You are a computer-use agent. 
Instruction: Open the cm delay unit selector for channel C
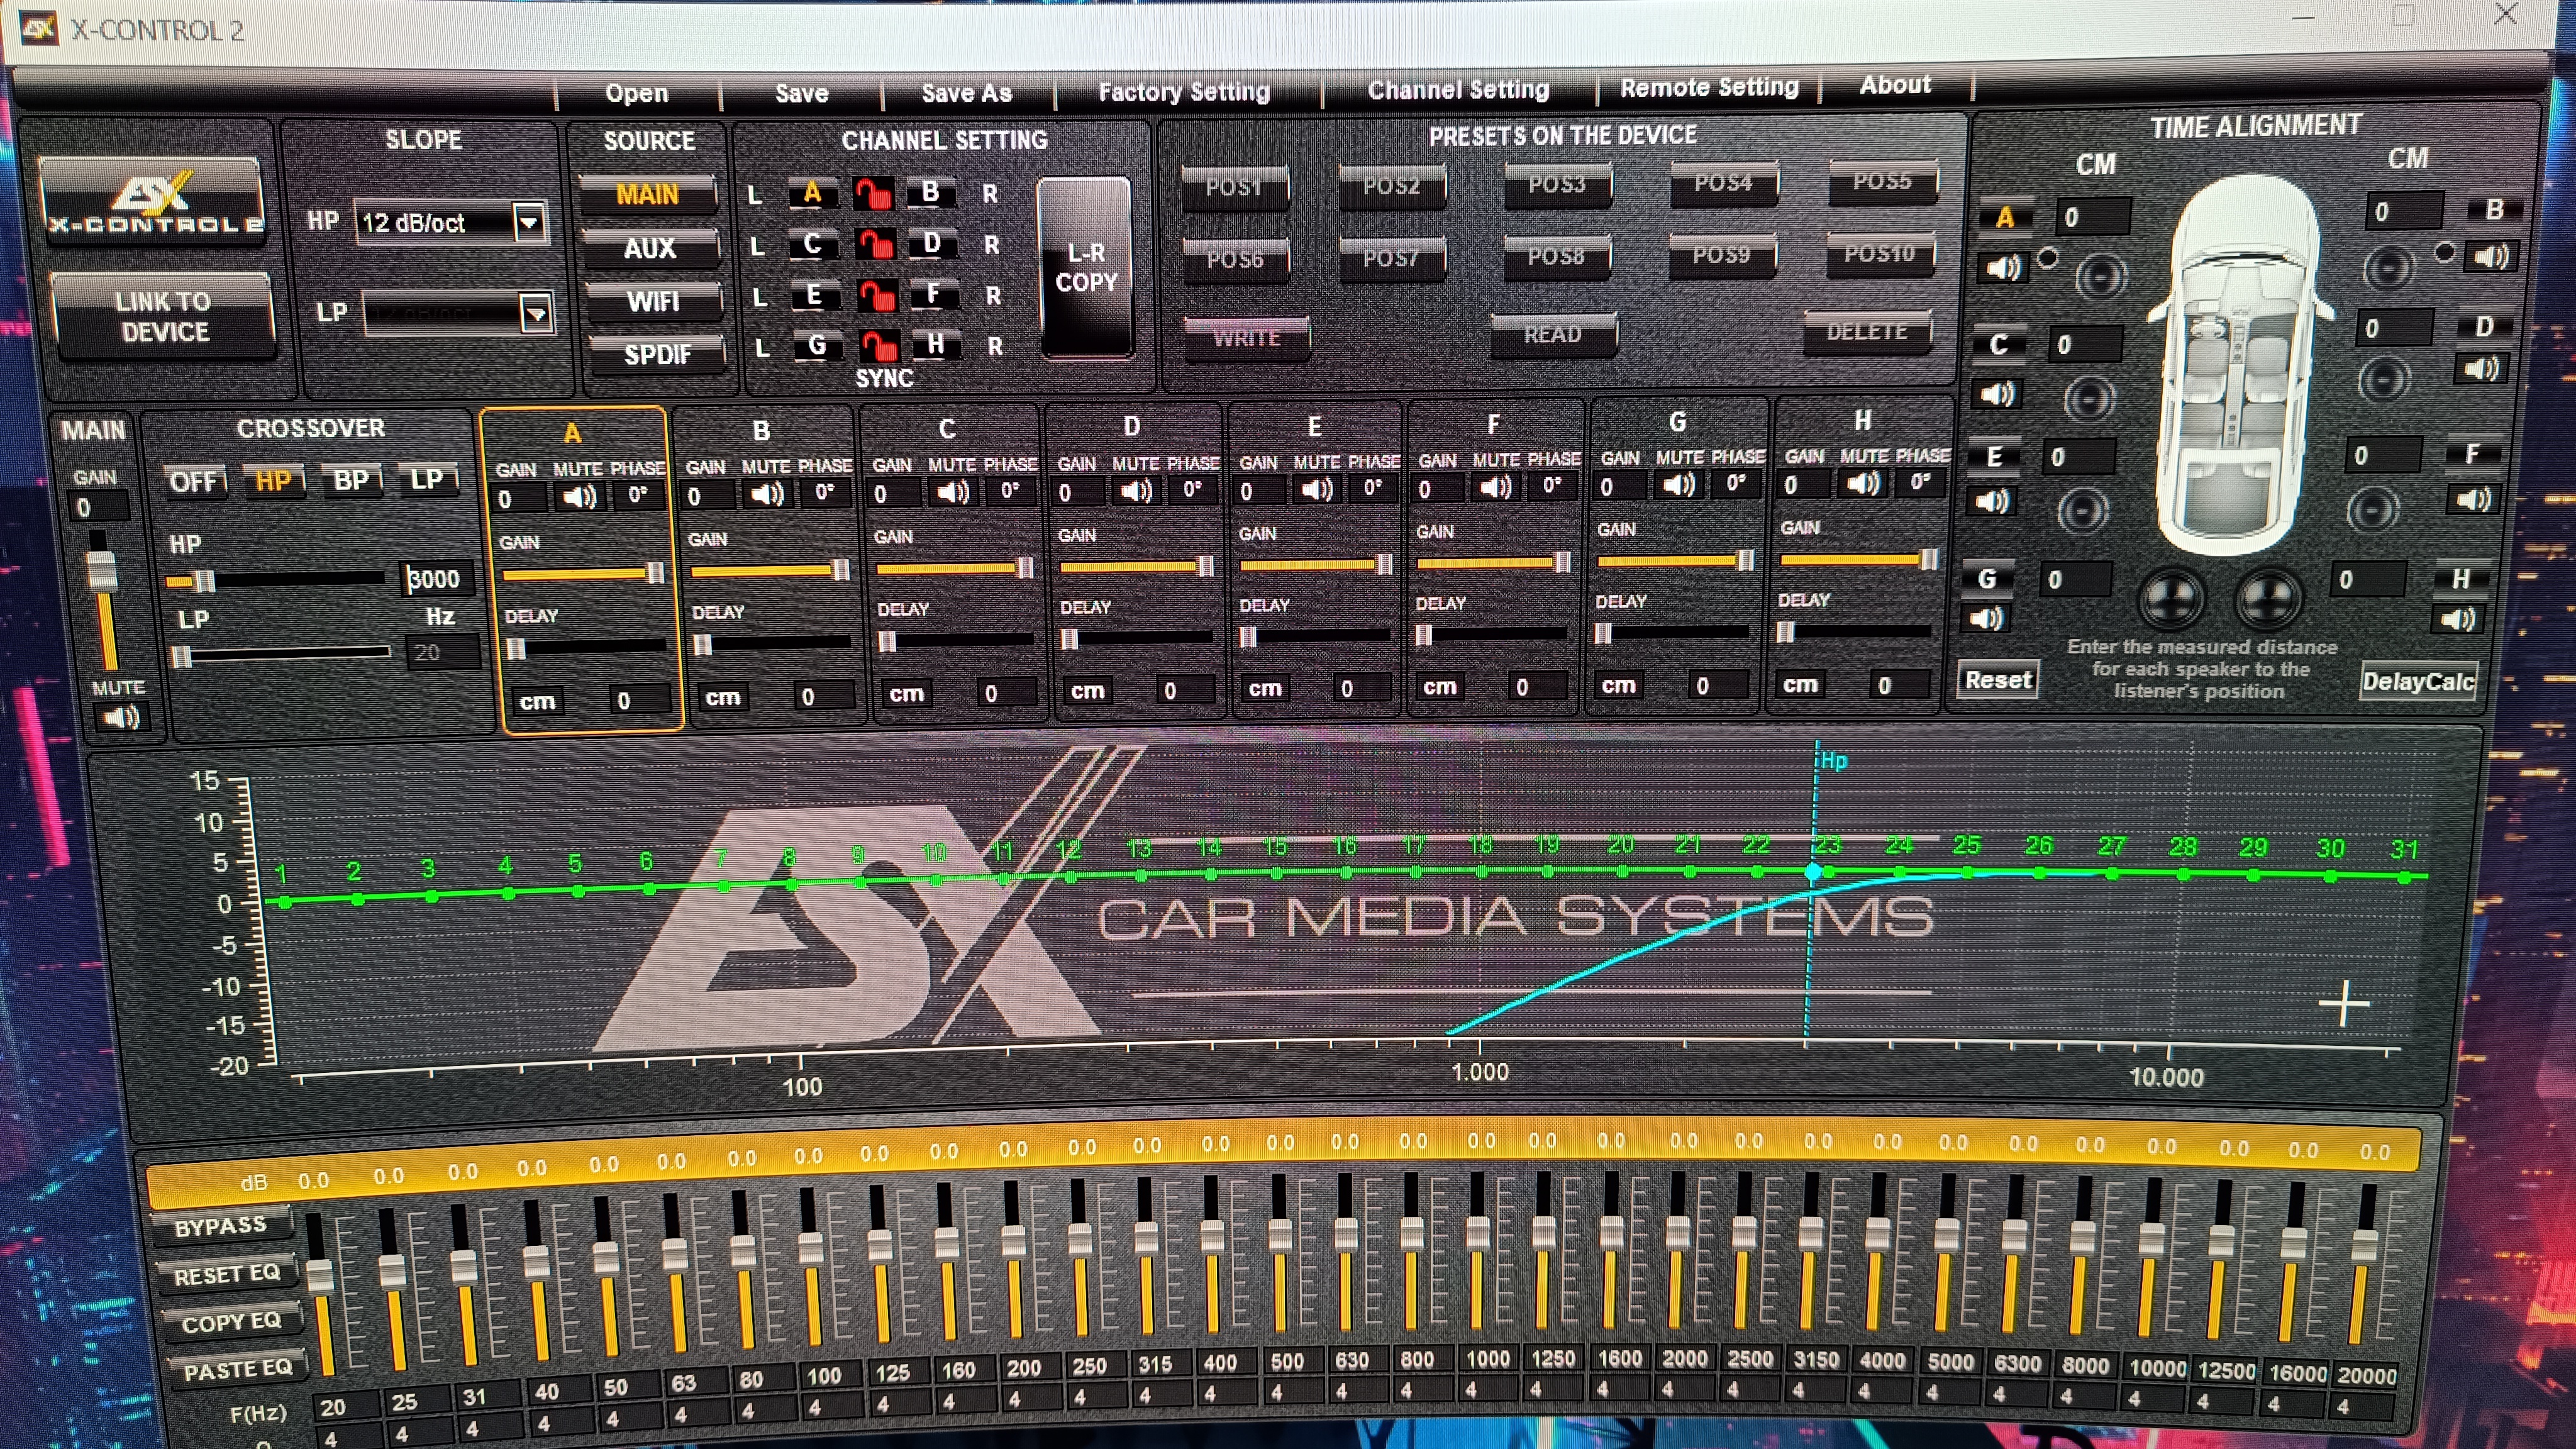[x=906, y=693]
